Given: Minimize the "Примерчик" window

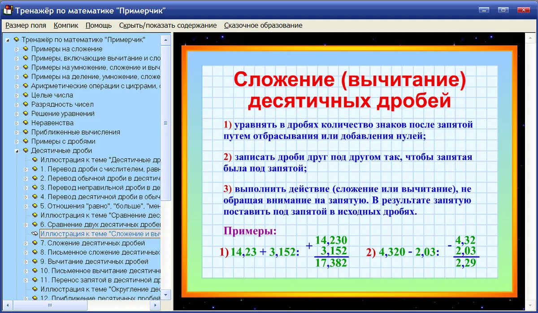Looking at the screenshot, I should pos(484,10).
